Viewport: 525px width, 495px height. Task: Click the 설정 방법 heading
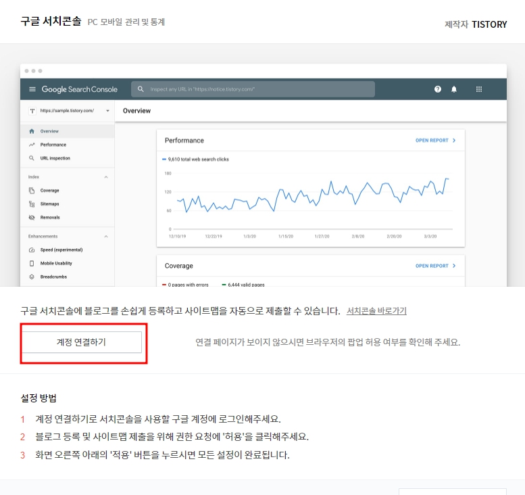pyautogui.click(x=39, y=398)
